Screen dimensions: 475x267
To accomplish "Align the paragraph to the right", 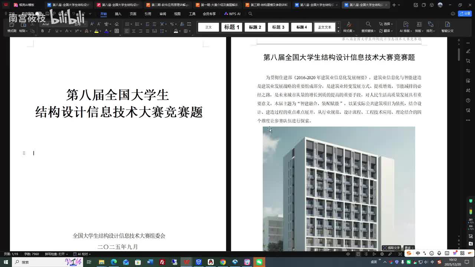I will (141, 31).
